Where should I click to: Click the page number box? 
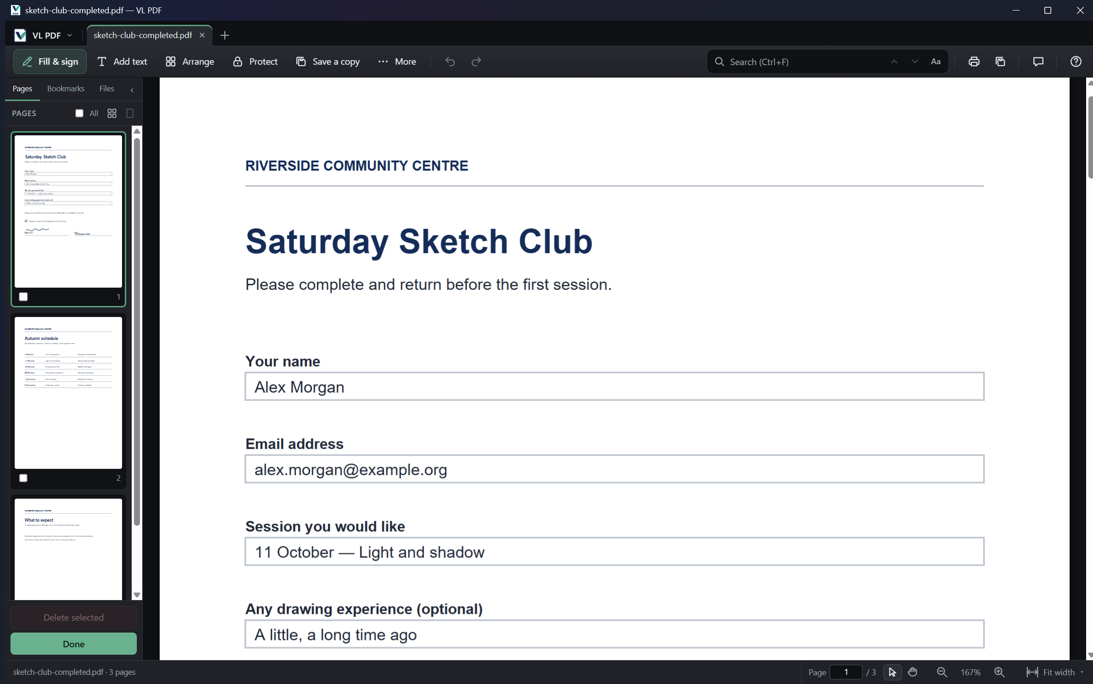click(846, 672)
